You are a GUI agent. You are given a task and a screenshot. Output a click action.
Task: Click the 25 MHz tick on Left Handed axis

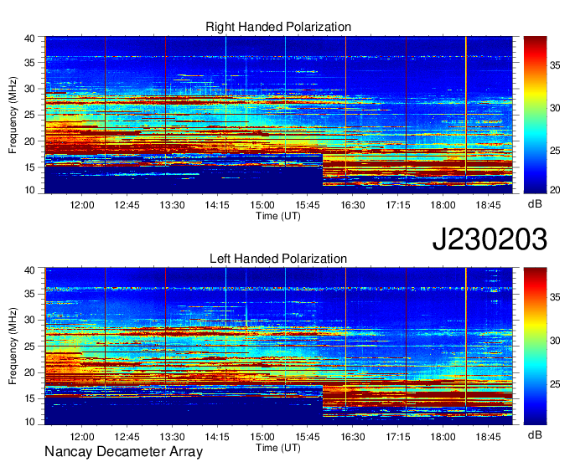[x=29, y=346]
